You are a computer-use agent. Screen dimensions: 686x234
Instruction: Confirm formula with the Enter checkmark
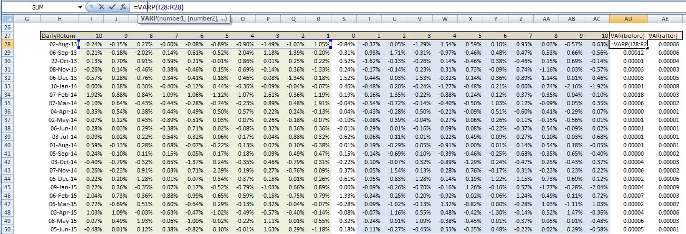point(111,7)
